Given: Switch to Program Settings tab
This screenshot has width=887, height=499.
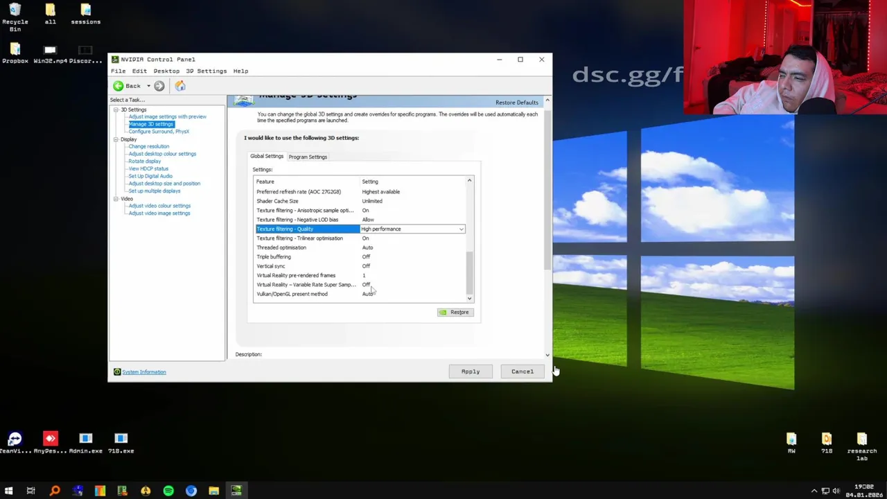Looking at the screenshot, I should pos(308,157).
